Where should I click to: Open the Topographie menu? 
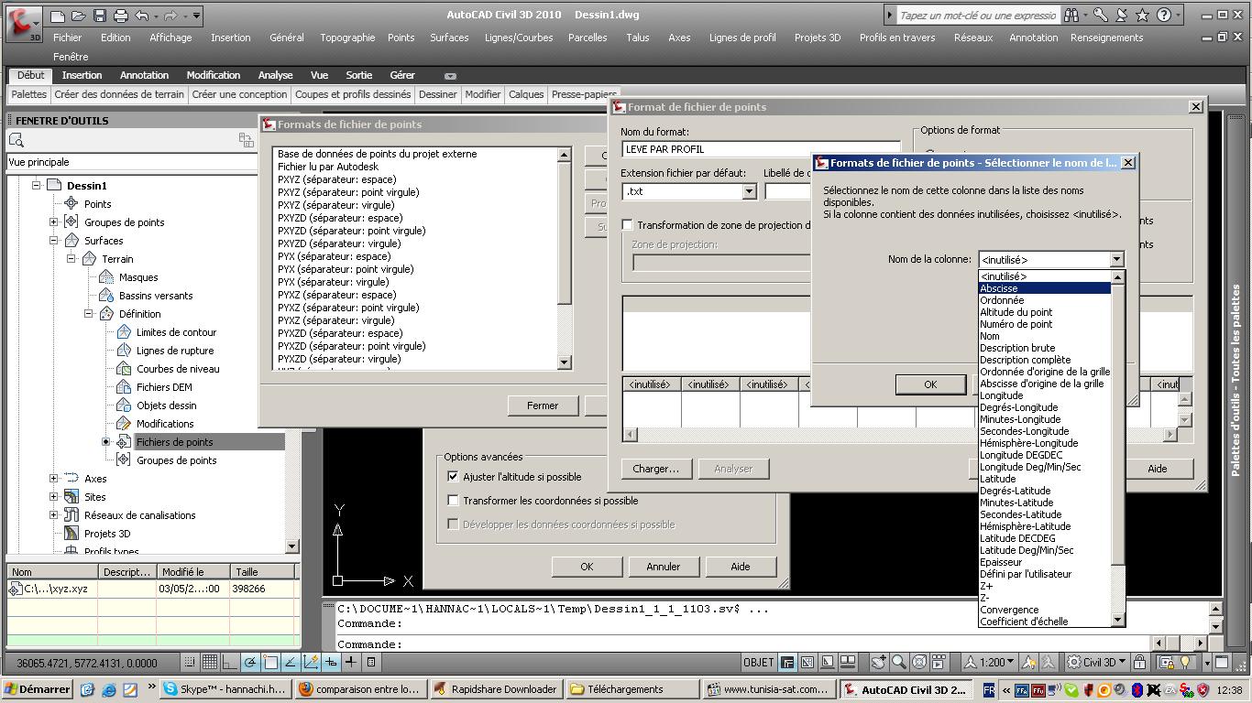[x=347, y=38]
